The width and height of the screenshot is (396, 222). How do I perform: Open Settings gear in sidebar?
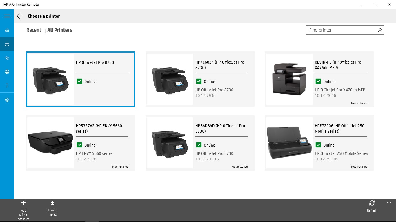(7, 100)
